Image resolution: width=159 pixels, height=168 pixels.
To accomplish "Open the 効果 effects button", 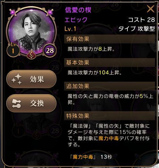I will [x=32, y=79].
